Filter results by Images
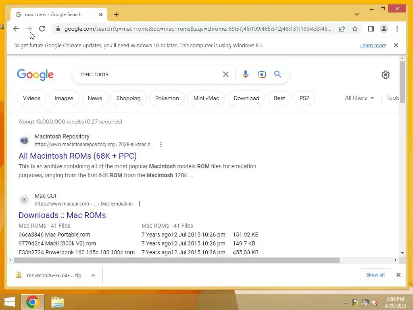413x310 pixels. [64, 98]
